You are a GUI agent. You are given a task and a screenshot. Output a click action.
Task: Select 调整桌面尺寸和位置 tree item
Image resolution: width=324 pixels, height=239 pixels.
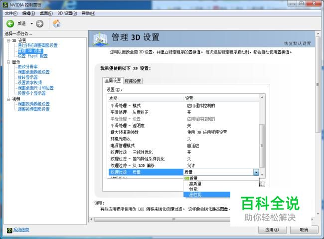[35, 88]
